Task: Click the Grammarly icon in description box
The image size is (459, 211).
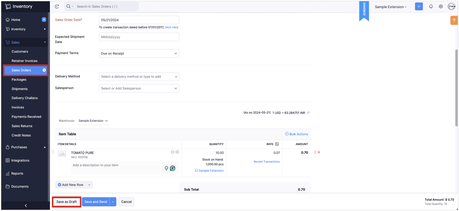Action: pyautogui.click(x=173, y=168)
